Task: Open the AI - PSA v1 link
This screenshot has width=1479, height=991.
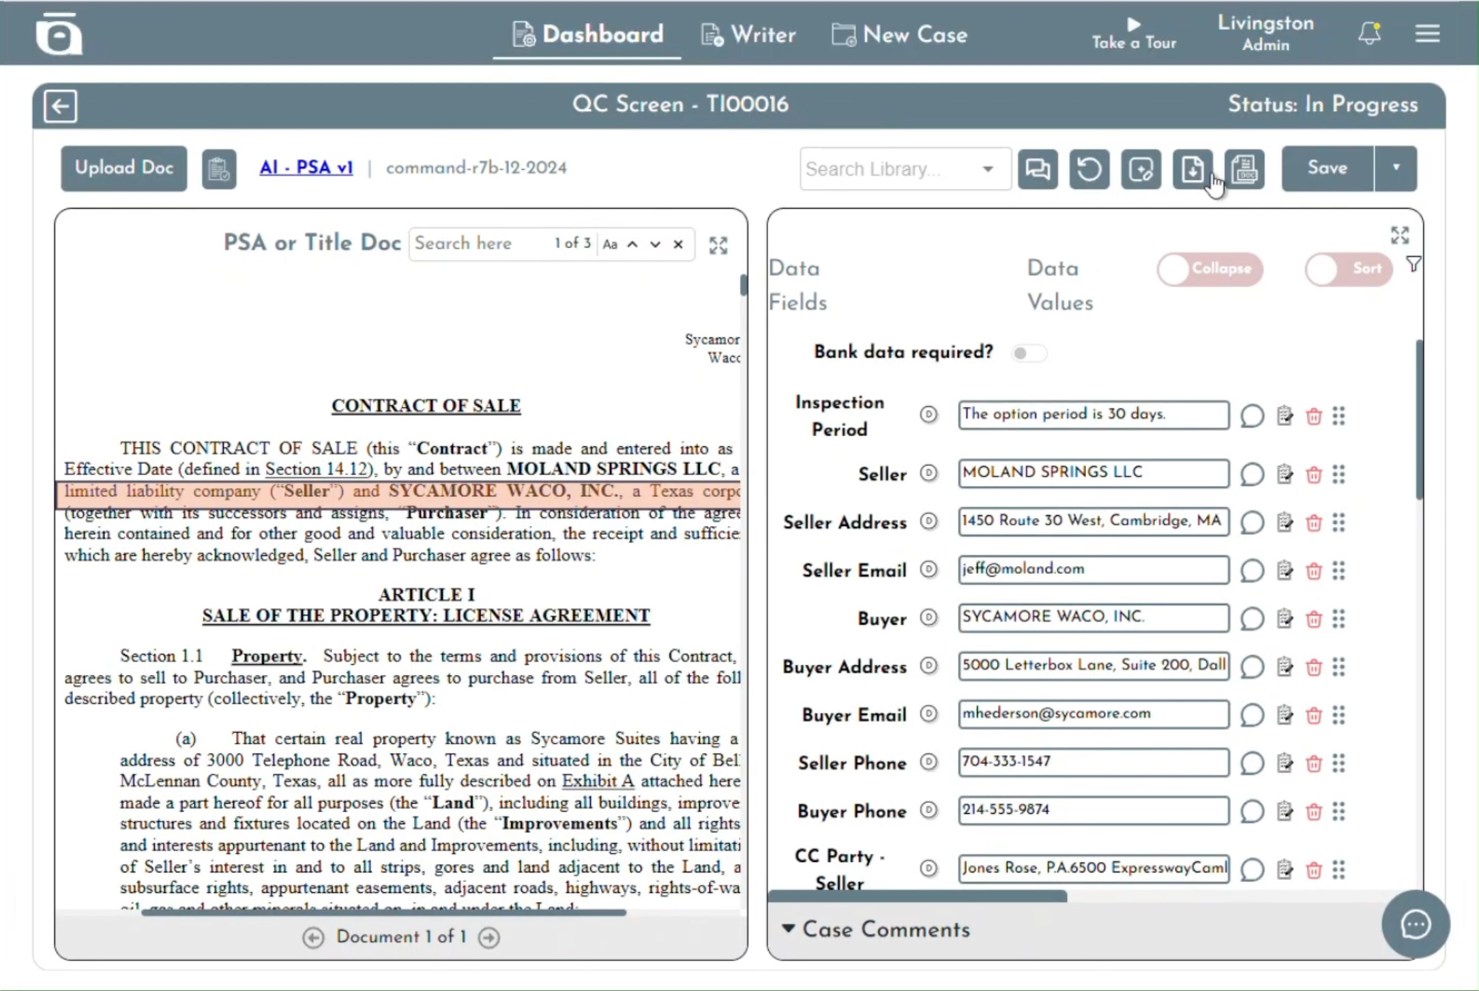Action: (306, 168)
